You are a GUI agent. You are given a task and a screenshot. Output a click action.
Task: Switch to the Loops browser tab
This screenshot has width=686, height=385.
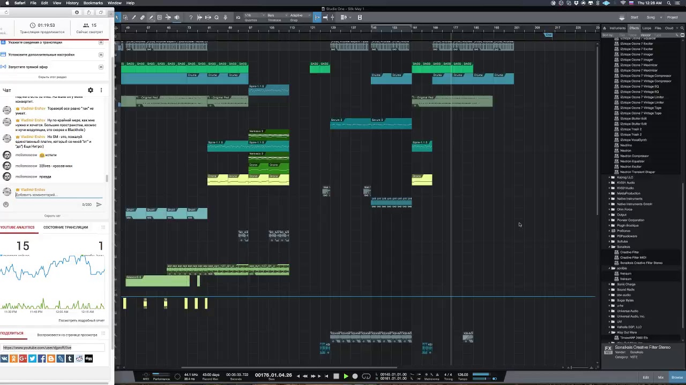pos(647,28)
